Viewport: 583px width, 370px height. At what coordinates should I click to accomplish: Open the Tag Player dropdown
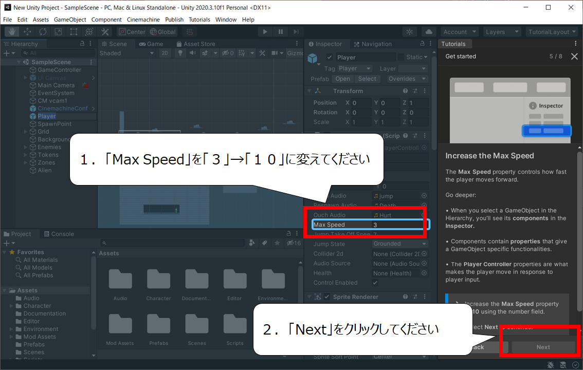point(355,69)
